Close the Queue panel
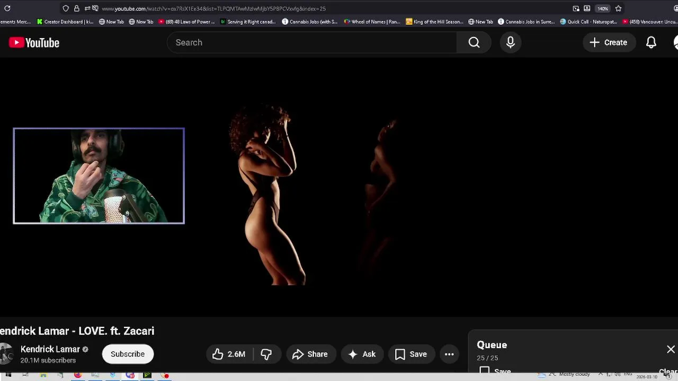678x381 pixels. [671, 349]
